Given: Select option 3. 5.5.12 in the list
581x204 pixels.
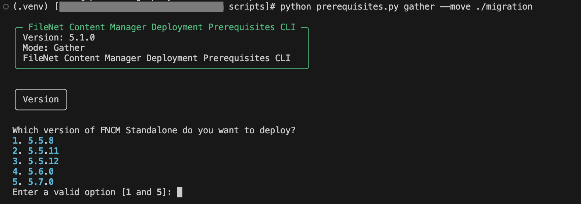Looking at the screenshot, I should pos(36,161).
